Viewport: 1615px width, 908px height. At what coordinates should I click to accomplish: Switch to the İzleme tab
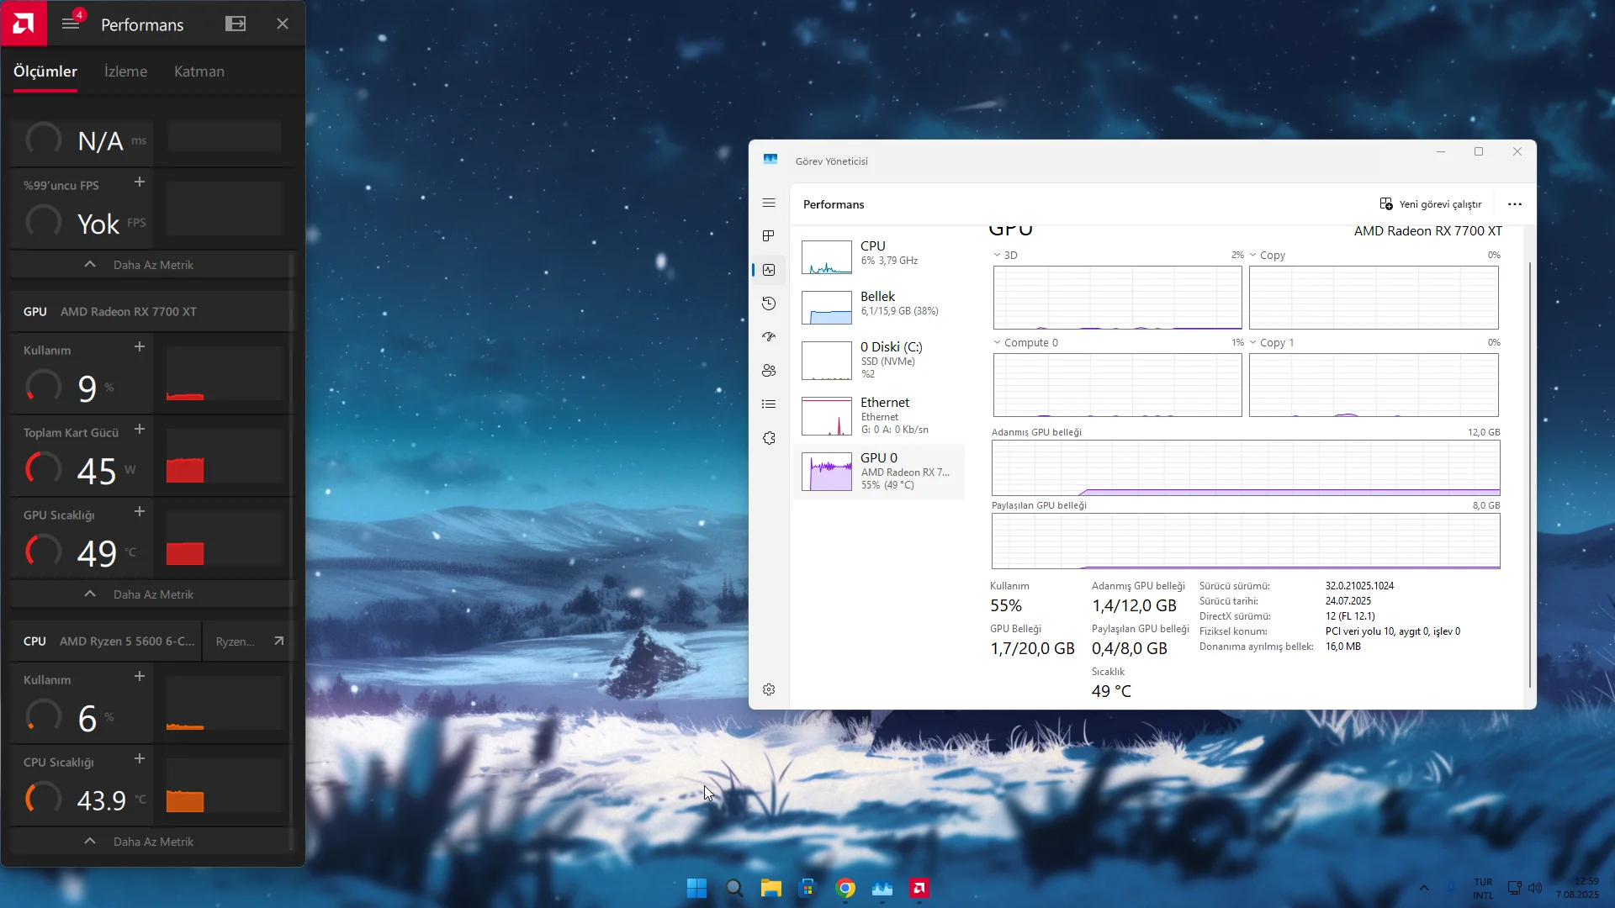(x=125, y=71)
